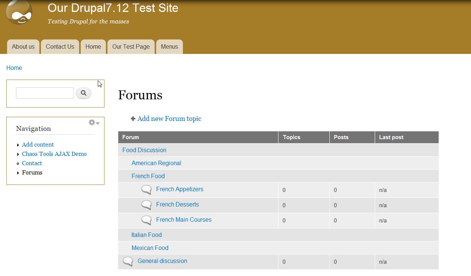Click the Forums page heading
471x276 pixels.
[x=140, y=95]
